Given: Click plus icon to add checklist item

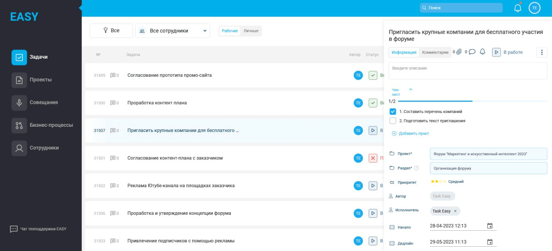Looking at the screenshot, I should pos(394,134).
